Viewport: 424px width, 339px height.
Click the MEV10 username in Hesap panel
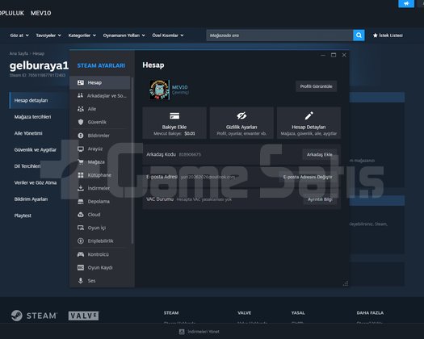pos(179,87)
